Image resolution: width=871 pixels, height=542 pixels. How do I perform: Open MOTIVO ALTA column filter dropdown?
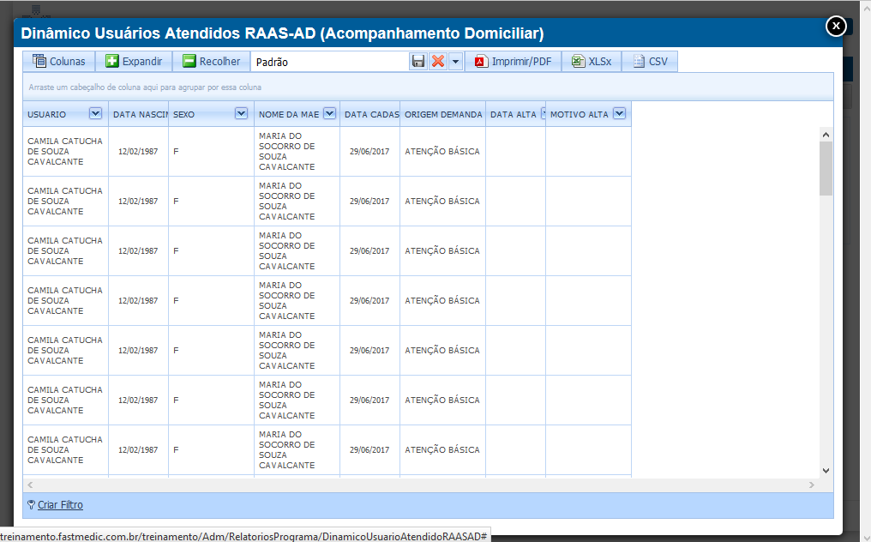coord(619,113)
